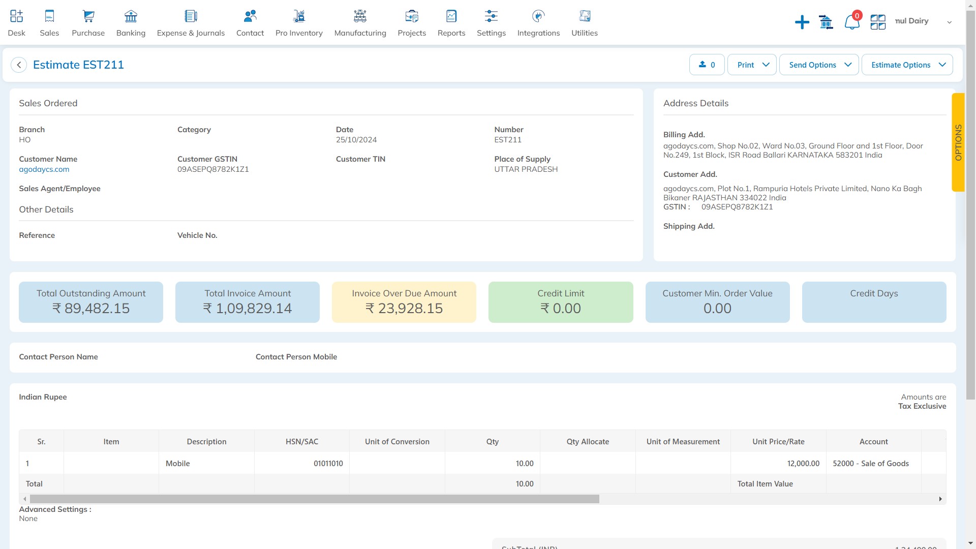Expand the Print dropdown

[752, 65]
